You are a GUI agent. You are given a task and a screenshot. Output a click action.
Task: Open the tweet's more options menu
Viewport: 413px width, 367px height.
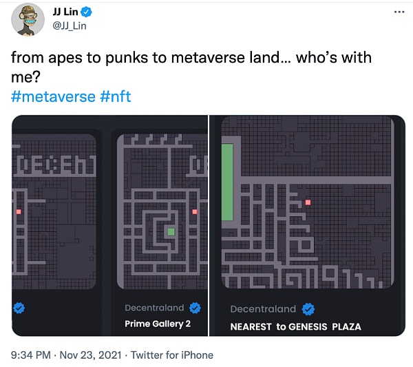click(x=399, y=12)
